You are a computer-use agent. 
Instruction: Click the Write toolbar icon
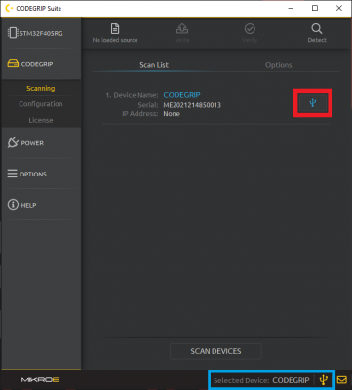pos(182,29)
